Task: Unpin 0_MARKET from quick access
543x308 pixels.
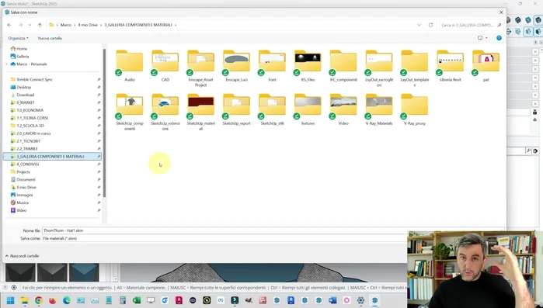Action: click(99, 102)
